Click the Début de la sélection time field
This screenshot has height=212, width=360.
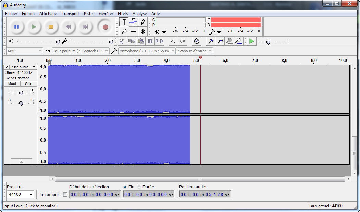[95, 194]
